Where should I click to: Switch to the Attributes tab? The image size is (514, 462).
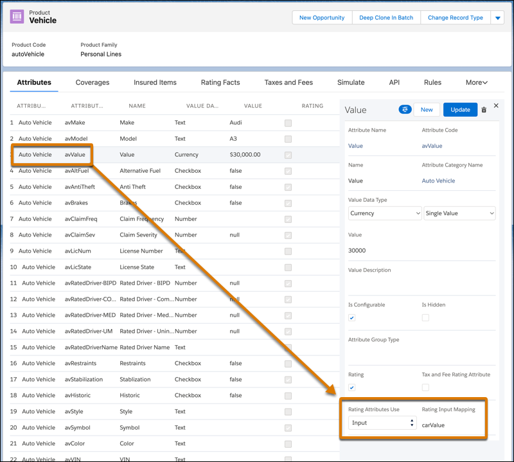click(x=34, y=82)
